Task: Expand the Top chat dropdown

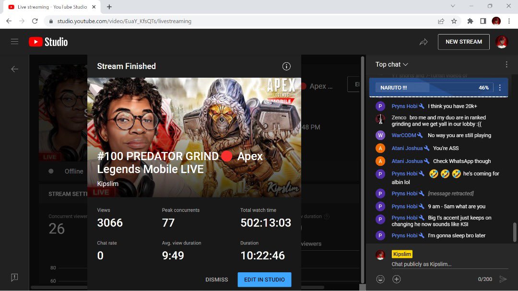Action: coord(392,64)
